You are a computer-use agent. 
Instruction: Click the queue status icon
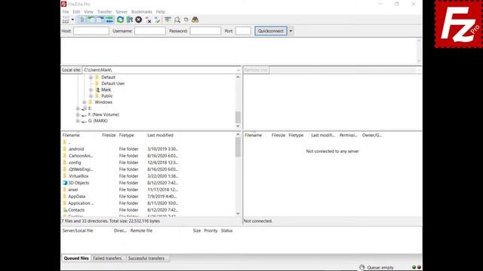pyautogui.click(x=362, y=268)
